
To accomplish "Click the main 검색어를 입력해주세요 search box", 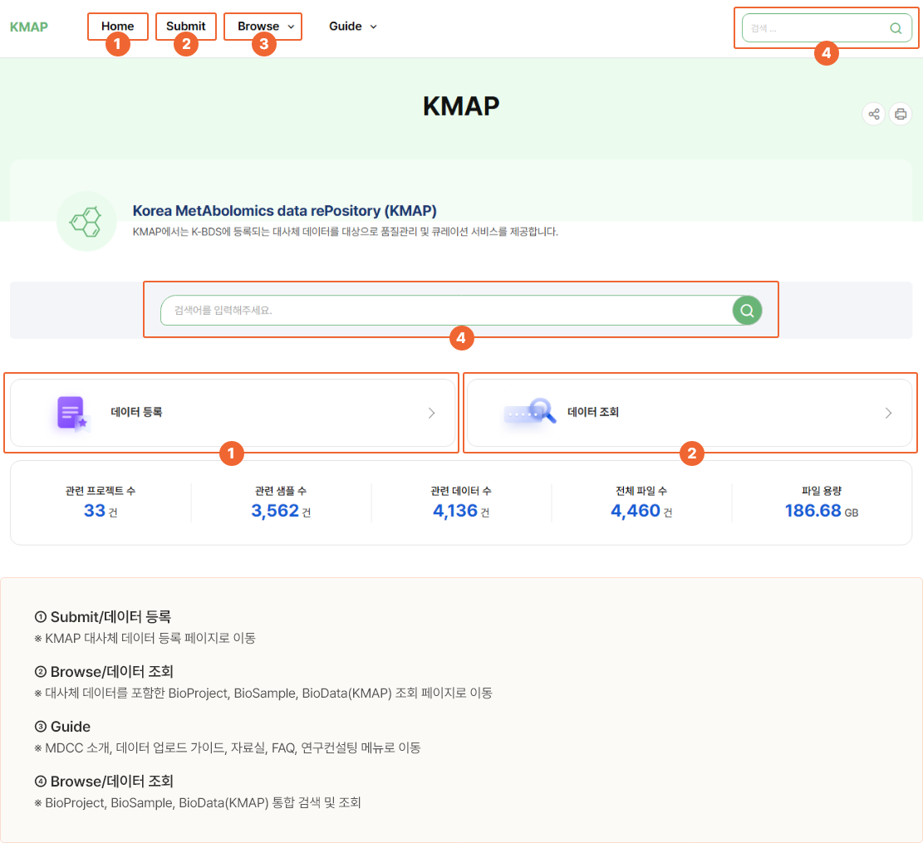I will [445, 311].
